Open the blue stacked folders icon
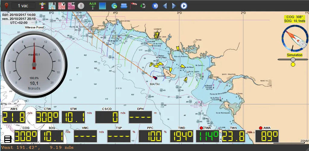The width and height of the screenshot is (309, 151). (124, 6)
